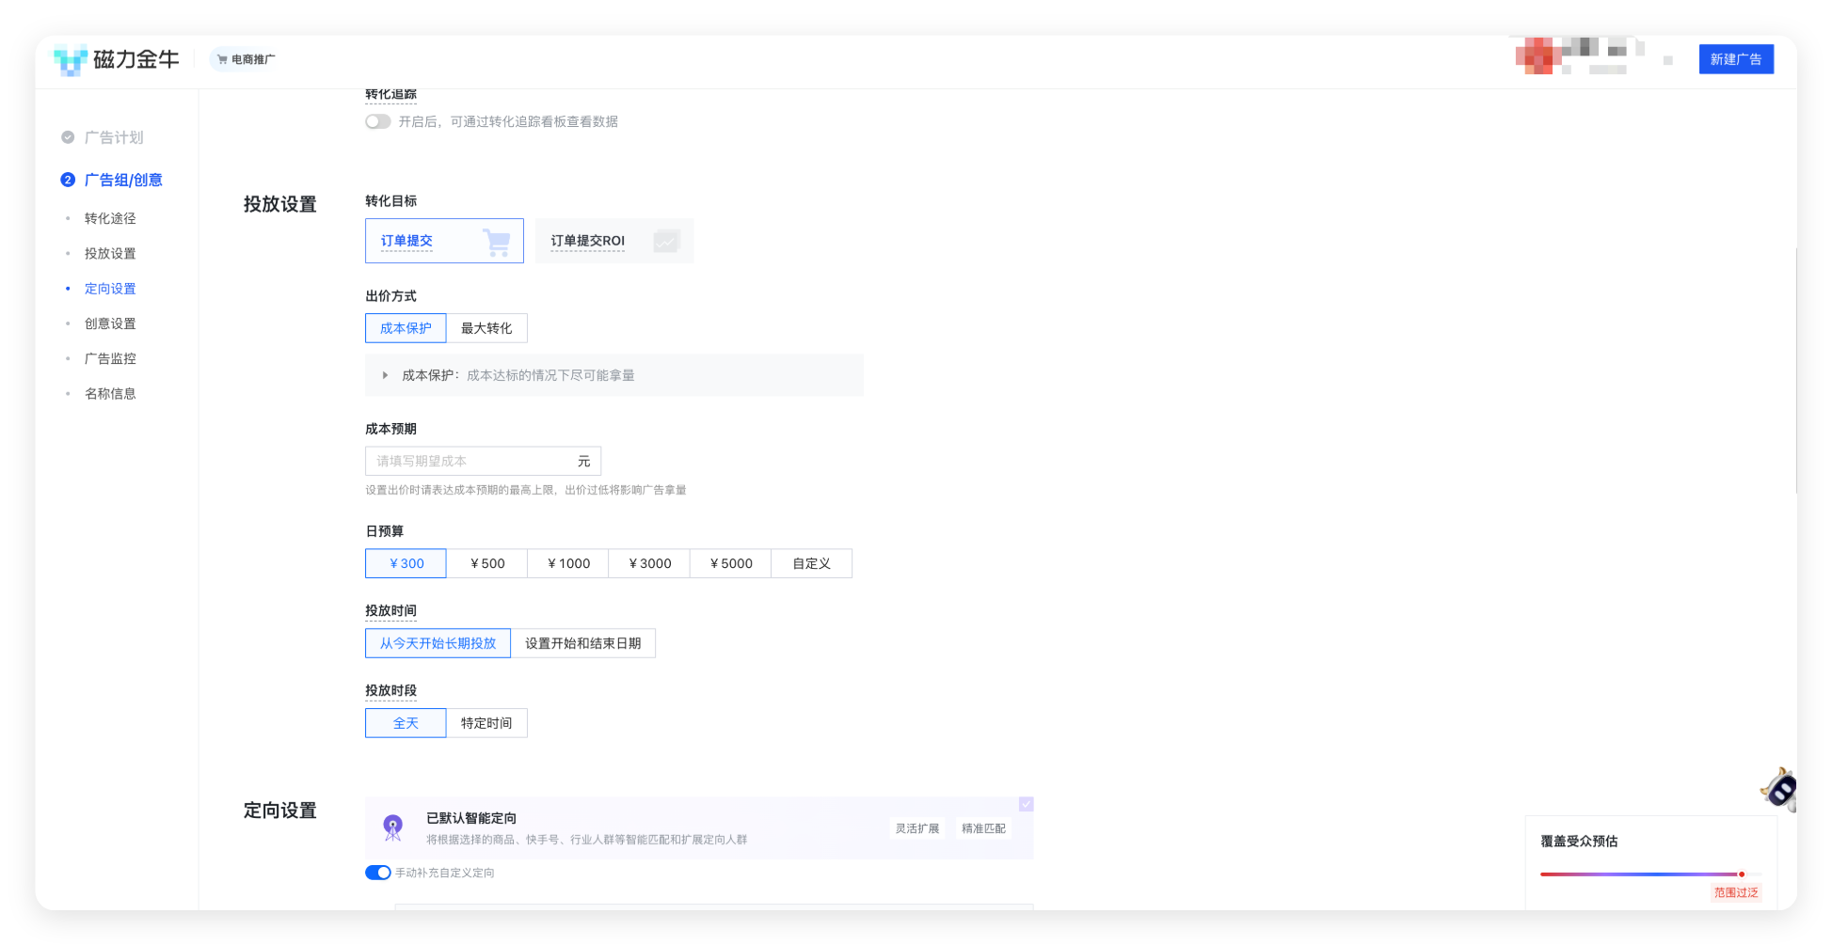Click the 新建广告 button
Viewport: 1832px width, 945px height.
click(x=1735, y=58)
